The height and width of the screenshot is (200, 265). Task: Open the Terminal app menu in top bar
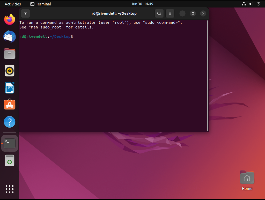pos(41,4)
